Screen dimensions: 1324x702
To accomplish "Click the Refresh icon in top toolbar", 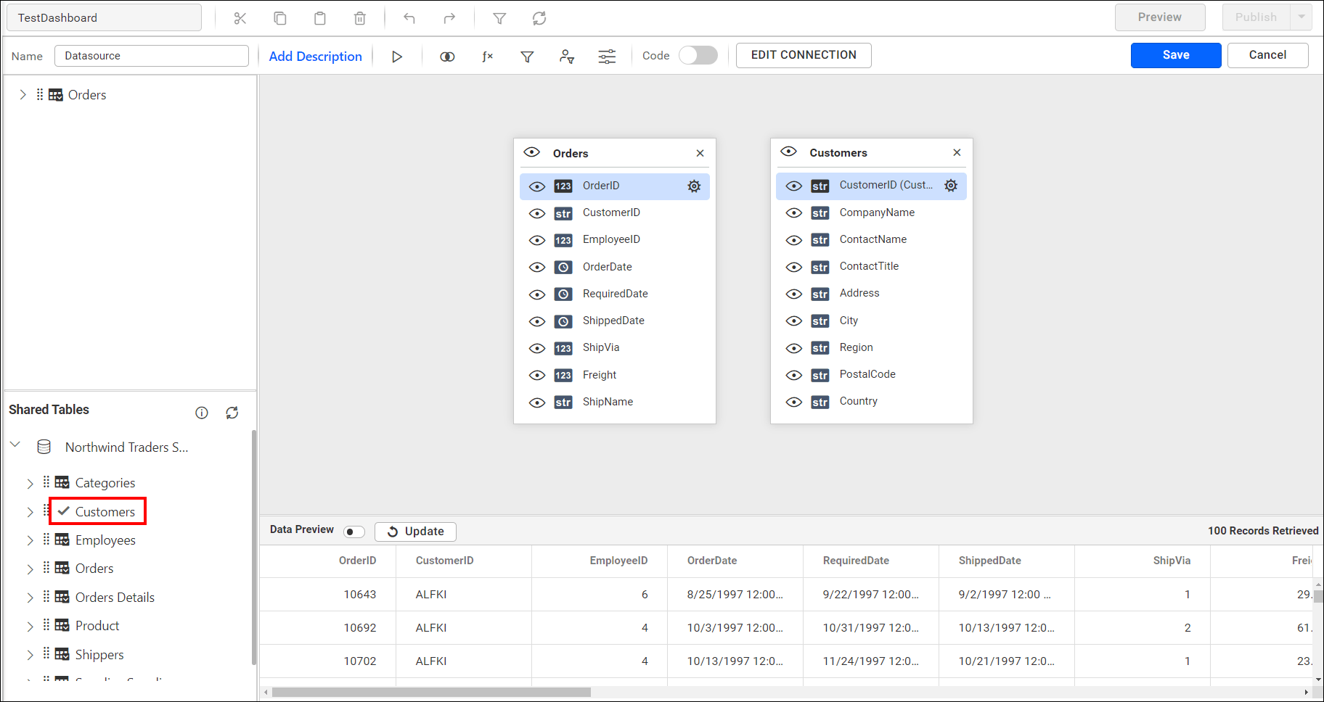I will pyautogui.click(x=539, y=18).
